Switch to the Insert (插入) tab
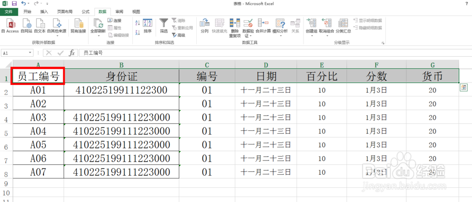Image resolution: width=472 pixels, height=202 pixels. pos(44,12)
